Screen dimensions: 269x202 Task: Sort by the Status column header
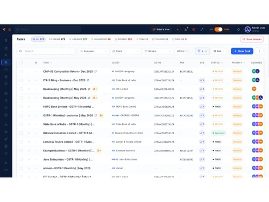217,62
